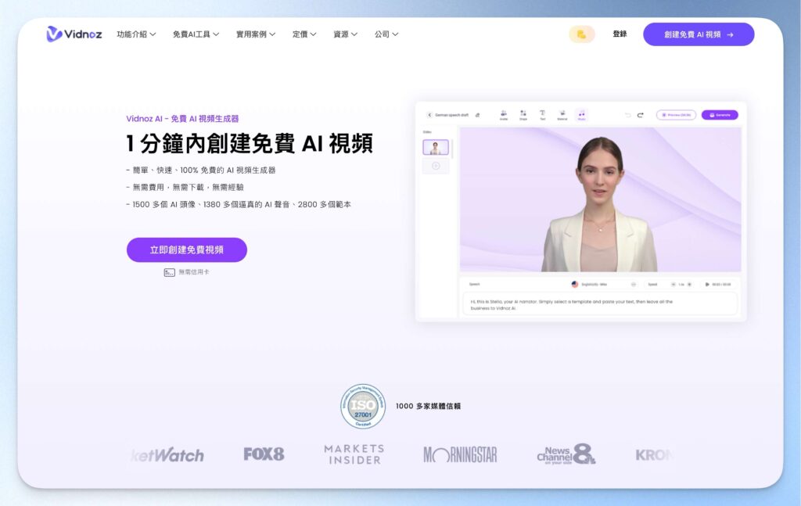Play the speech audio in editor preview
The image size is (801, 506).
coord(707,285)
